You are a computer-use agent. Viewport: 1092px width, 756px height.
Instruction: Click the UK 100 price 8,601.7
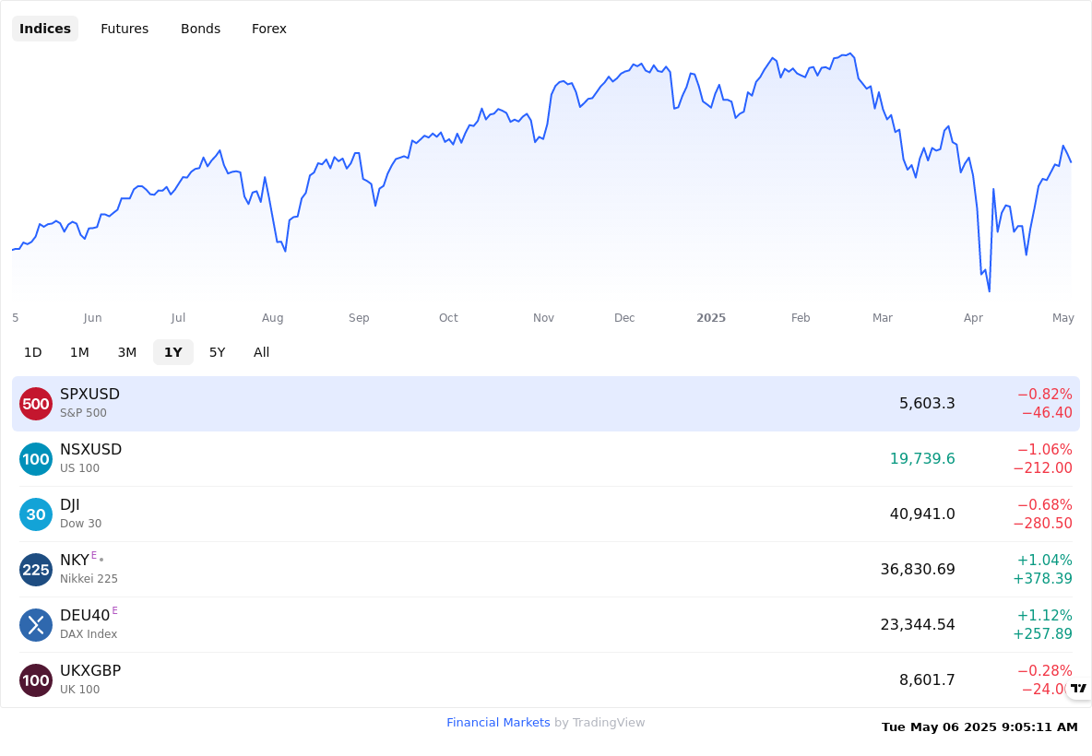point(927,679)
